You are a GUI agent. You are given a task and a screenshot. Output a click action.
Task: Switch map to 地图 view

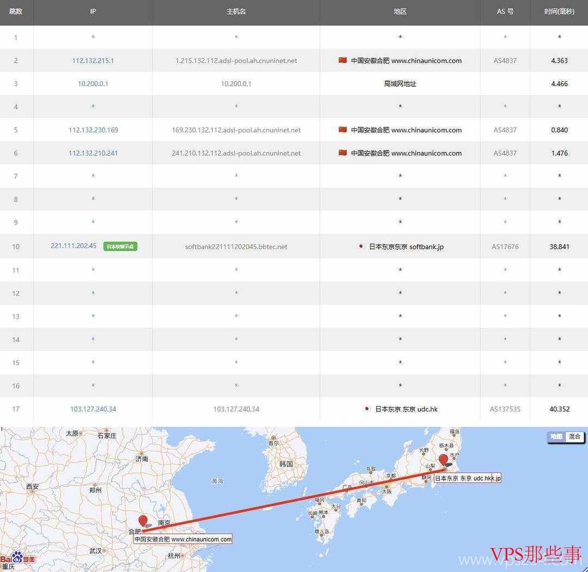point(556,436)
